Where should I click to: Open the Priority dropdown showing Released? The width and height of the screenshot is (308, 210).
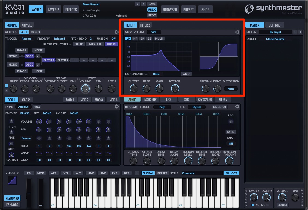click(59, 39)
